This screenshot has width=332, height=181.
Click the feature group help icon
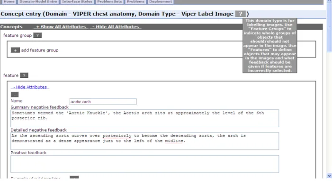click(37, 35)
